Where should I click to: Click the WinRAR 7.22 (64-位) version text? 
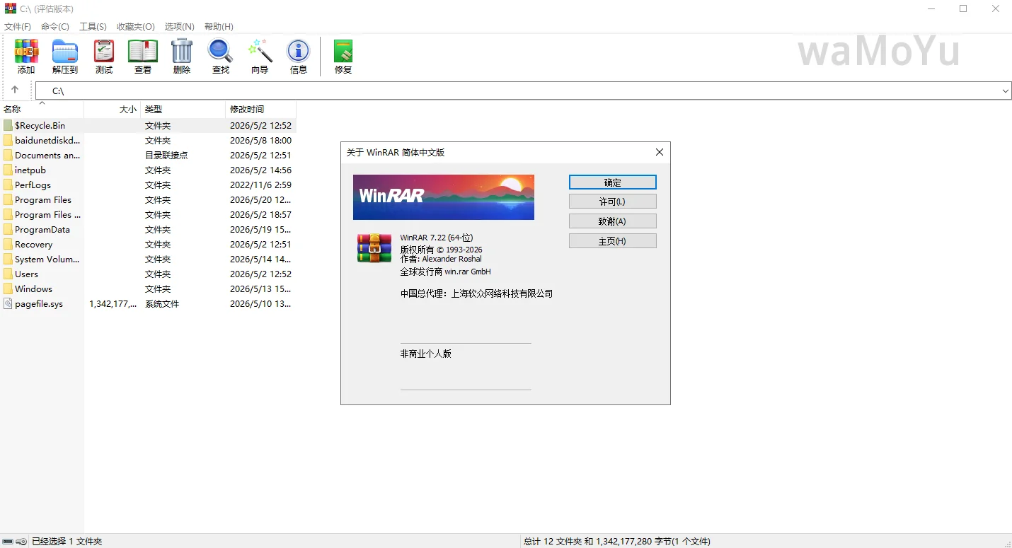tap(436, 238)
